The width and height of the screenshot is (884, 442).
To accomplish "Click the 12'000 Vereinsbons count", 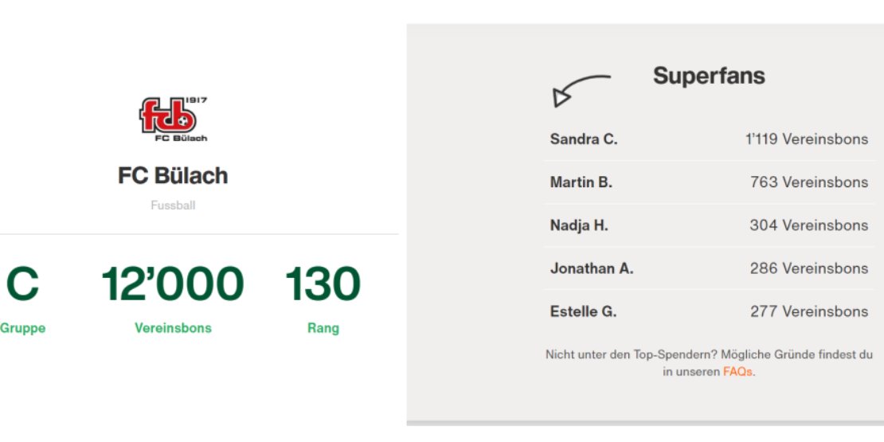I will tap(173, 284).
